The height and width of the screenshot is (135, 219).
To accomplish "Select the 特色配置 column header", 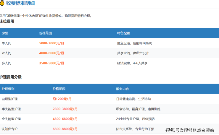I will (x=123, y=33).
